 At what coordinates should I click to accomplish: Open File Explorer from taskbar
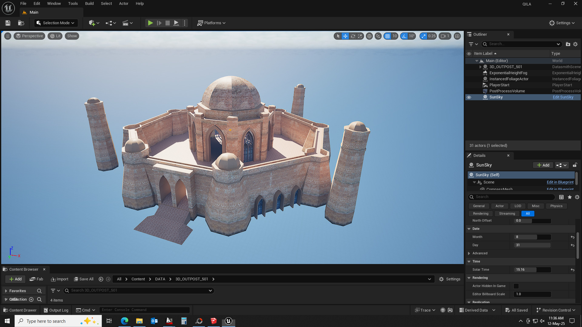[x=139, y=321]
